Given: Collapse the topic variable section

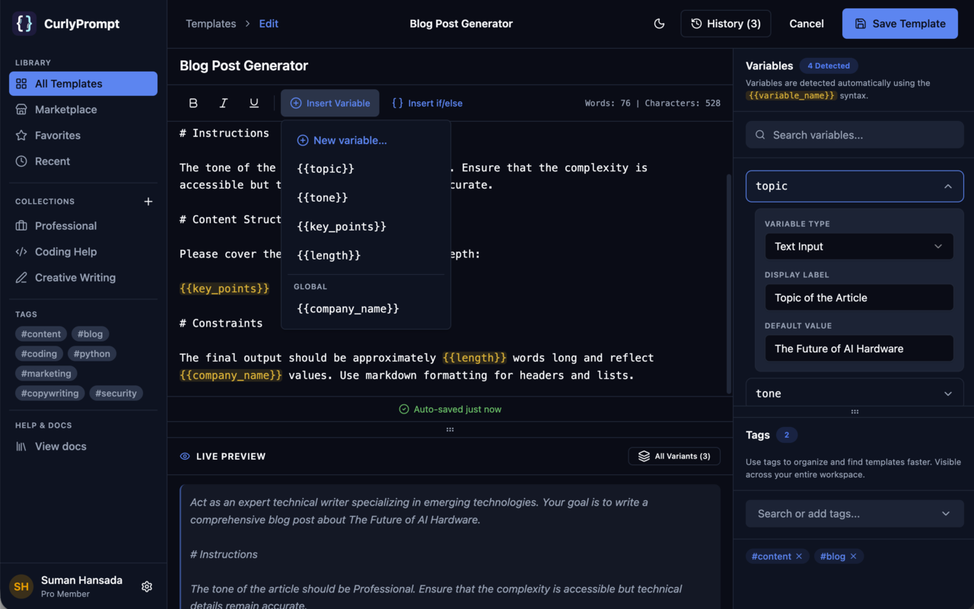Looking at the screenshot, I should (x=947, y=187).
